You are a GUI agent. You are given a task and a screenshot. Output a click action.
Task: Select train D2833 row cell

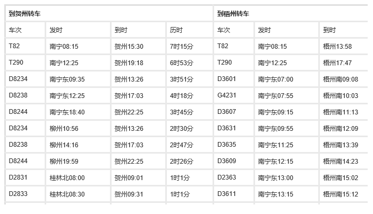tap(18, 194)
